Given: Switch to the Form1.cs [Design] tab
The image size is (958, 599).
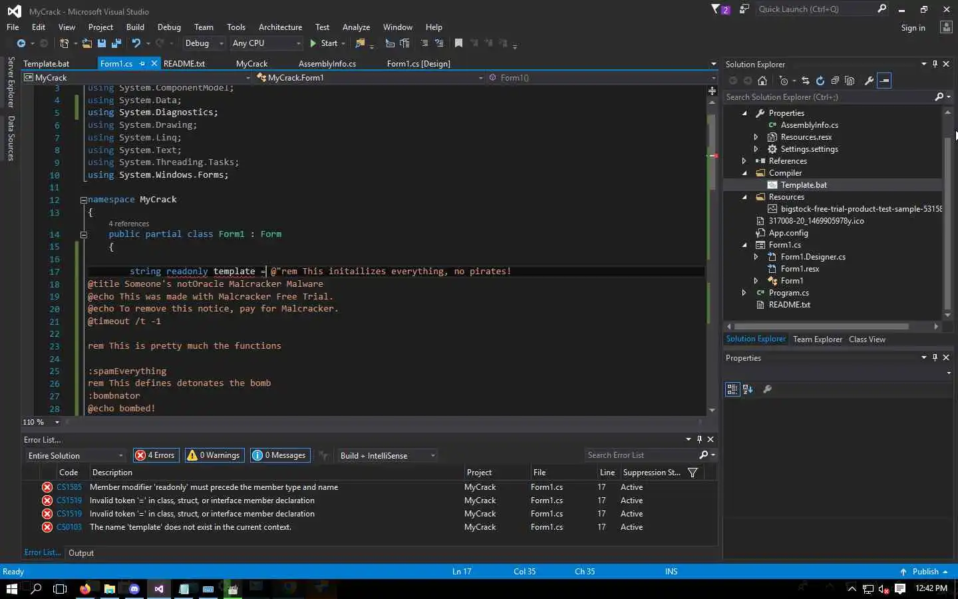Looking at the screenshot, I should coord(418,64).
